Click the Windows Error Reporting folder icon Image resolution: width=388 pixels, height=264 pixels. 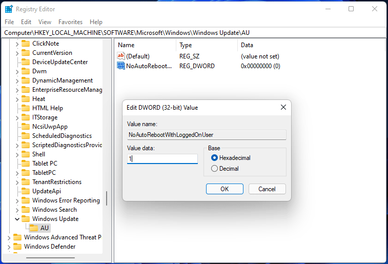[26, 200]
